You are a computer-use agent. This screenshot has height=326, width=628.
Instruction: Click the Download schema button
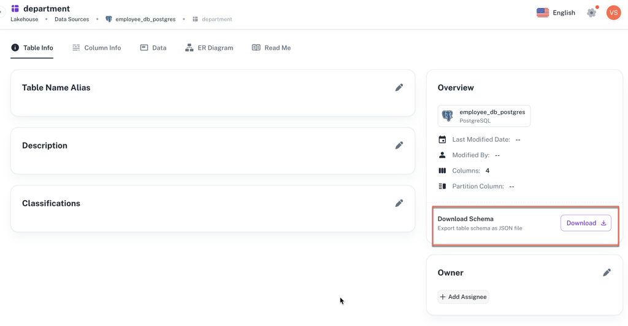[586, 223]
